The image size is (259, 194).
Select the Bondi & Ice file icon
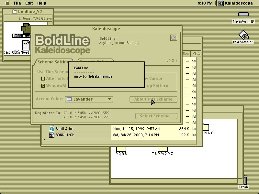click(52, 129)
